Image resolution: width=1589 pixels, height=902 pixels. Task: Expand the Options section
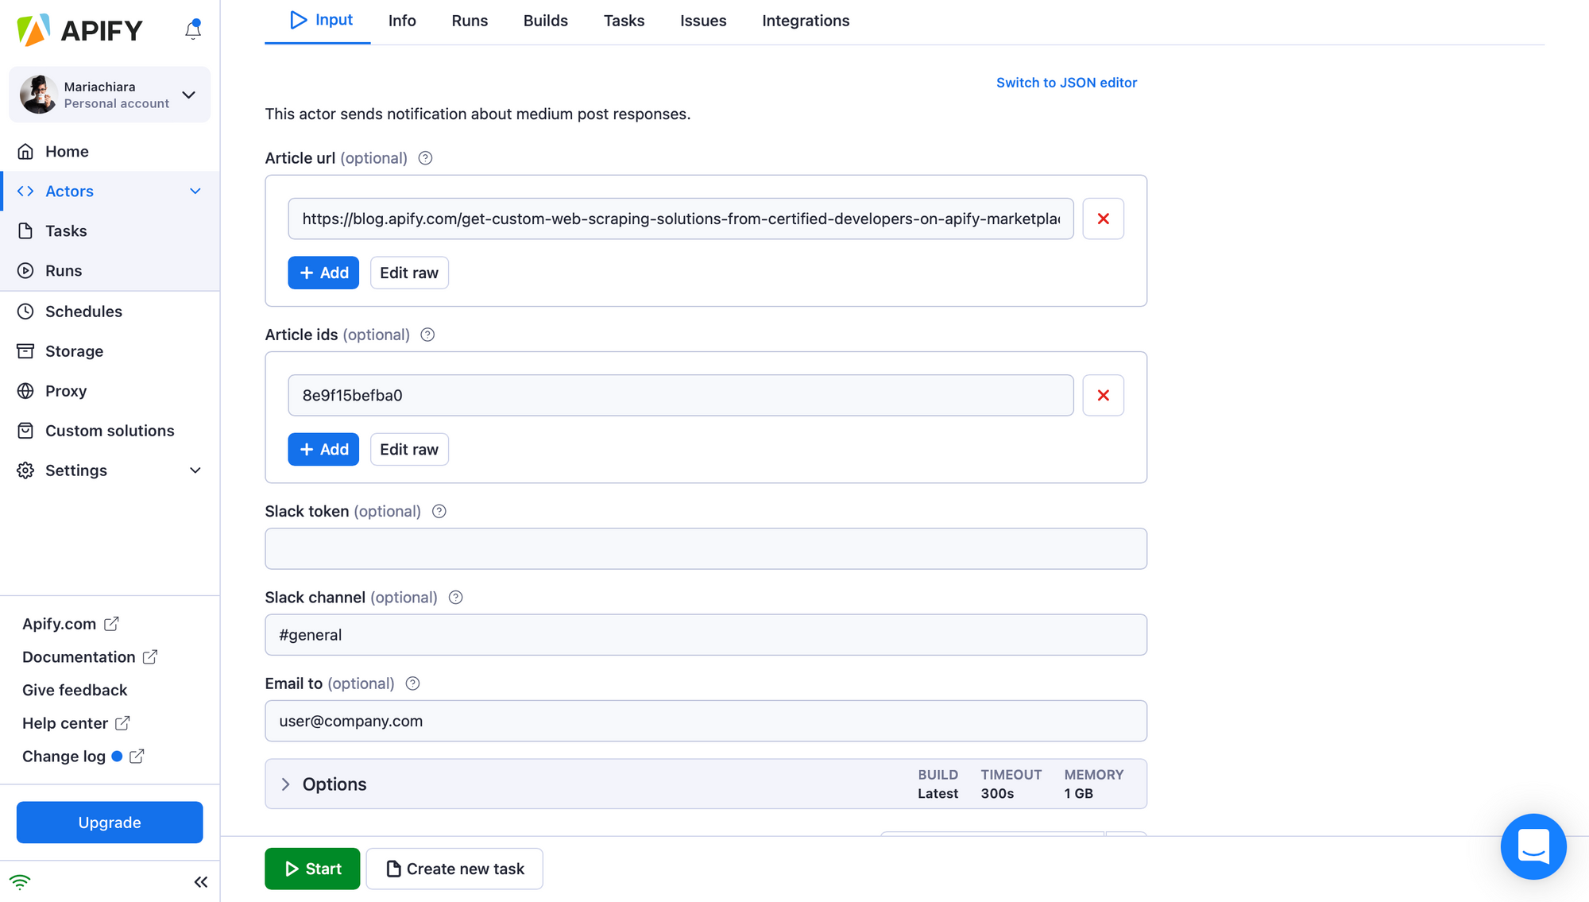(x=286, y=784)
